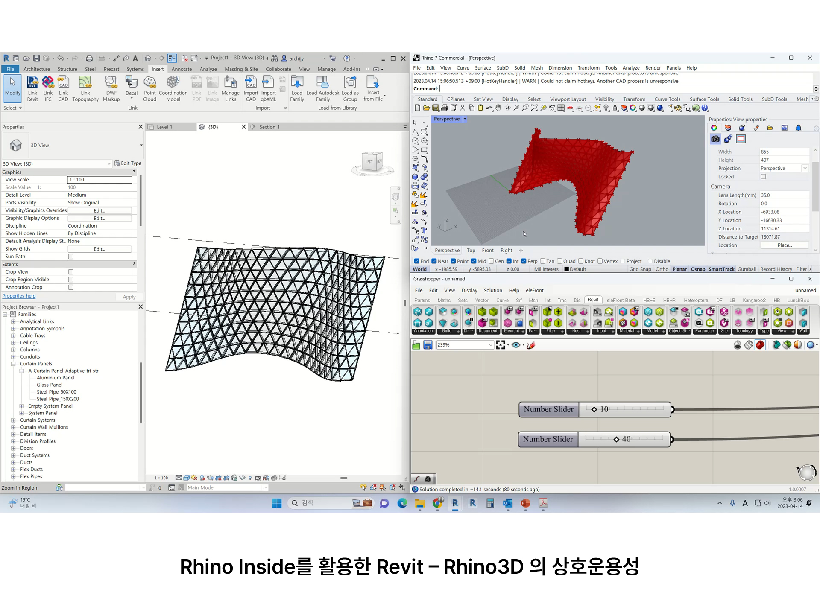Image resolution: width=820 pixels, height=601 pixels.
Task: Click Rhino Pan hand tool icon
Action: [498, 108]
